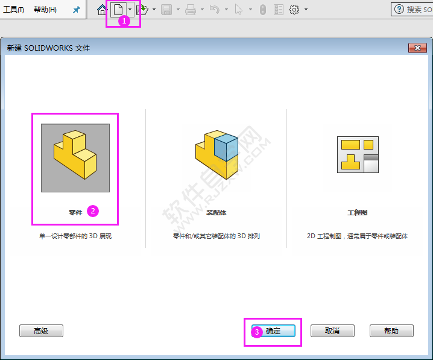Click the Select cursor arrow icon
Viewport: 433px width, 360px height.
pyautogui.click(x=238, y=10)
